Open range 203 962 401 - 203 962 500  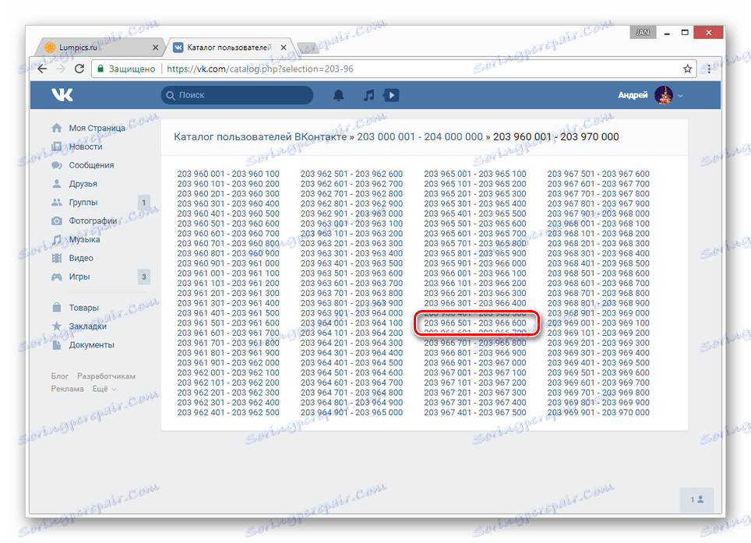point(228,412)
